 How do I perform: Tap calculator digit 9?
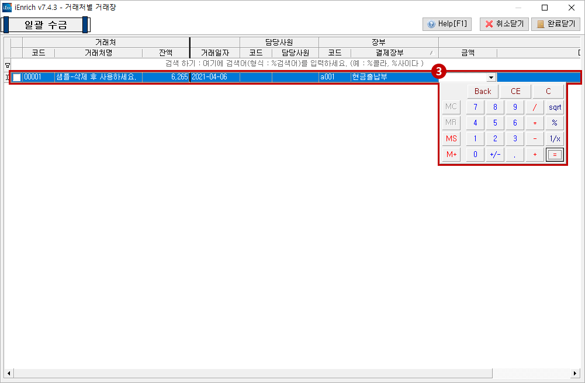[515, 107]
